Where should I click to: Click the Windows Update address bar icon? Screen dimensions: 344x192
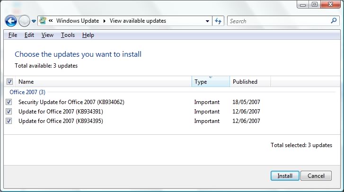click(x=44, y=21)
